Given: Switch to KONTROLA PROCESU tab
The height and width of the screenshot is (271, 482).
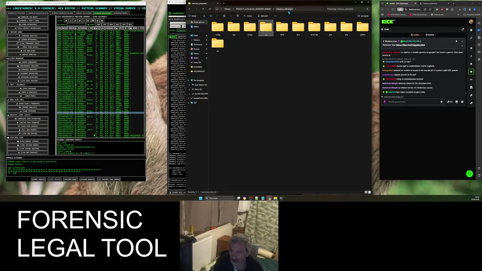Looking at the screenshot, I should pyautogui.click(x=17, y=13).
